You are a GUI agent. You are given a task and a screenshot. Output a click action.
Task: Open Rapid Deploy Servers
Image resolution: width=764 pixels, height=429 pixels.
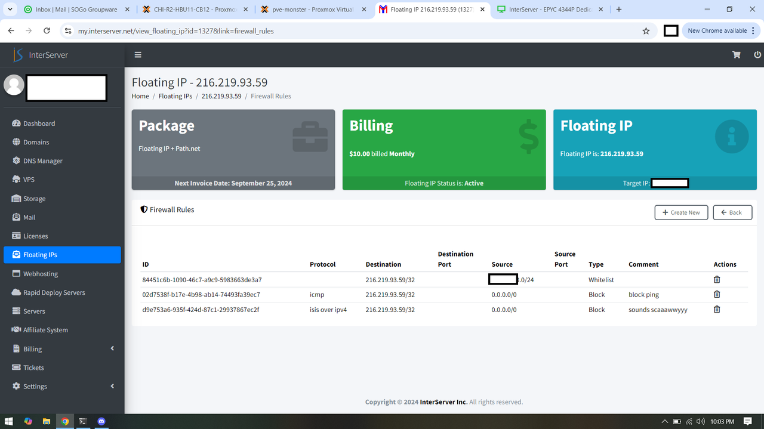tap(62, 292)
